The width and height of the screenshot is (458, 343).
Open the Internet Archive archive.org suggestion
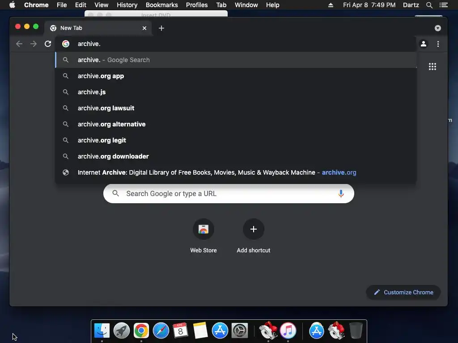(236, 172)
